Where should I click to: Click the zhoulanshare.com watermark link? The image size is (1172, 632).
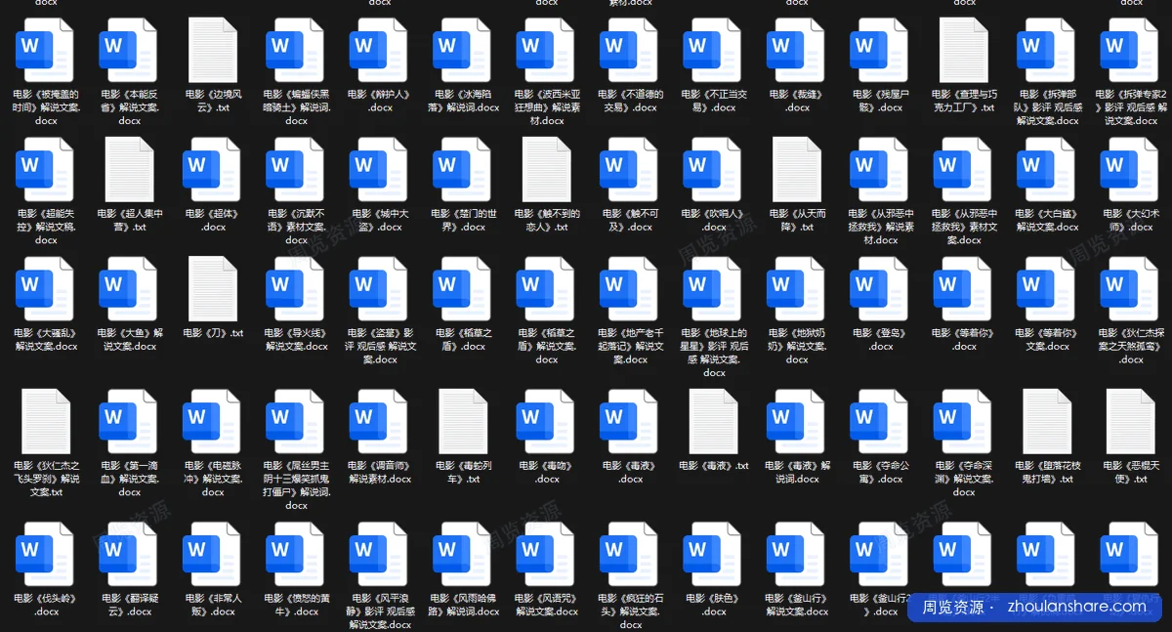pos(1073,607)
